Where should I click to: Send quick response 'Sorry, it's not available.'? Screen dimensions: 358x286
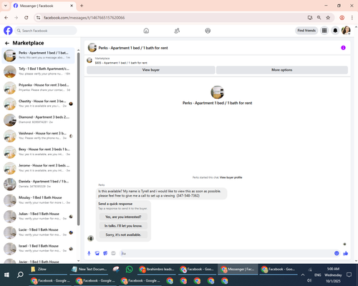[123, 235]
